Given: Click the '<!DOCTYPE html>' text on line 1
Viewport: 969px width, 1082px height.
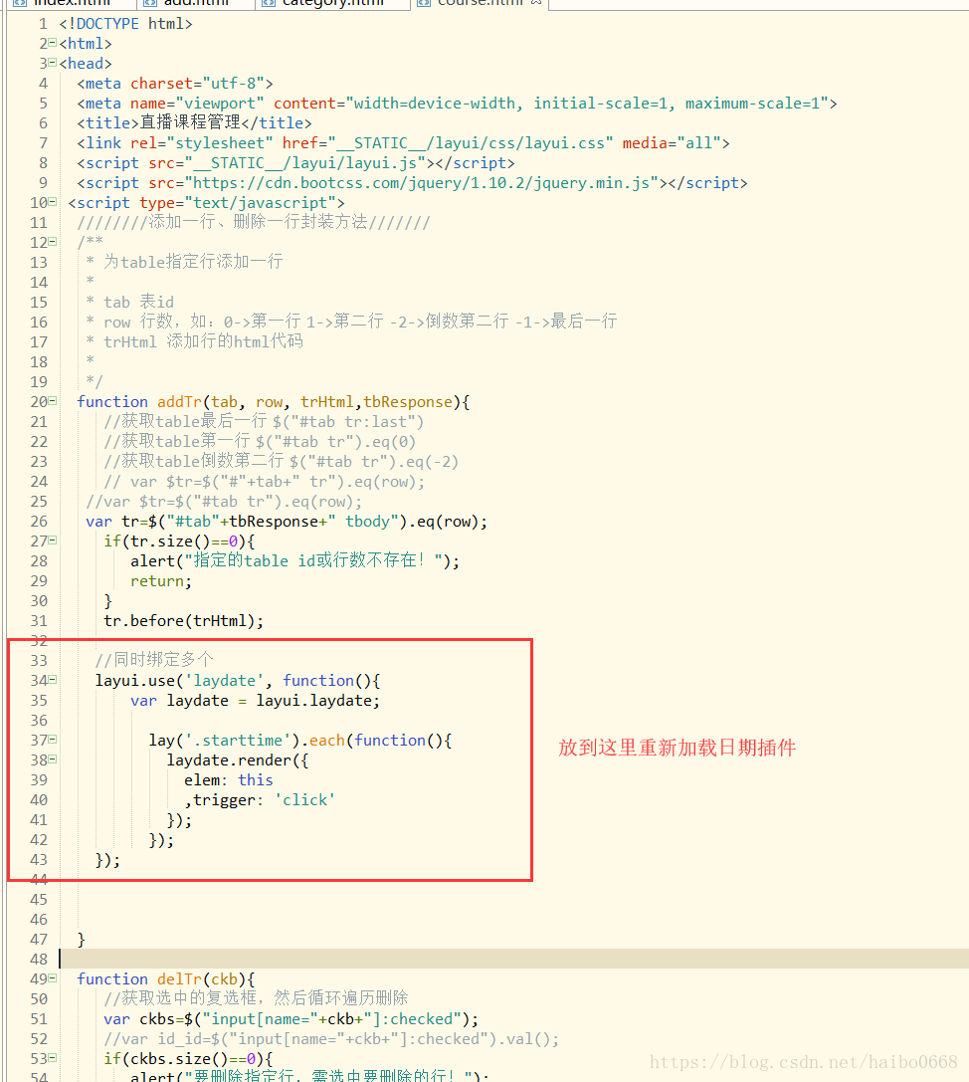Looking at the screenshot, I should (125, 24).
